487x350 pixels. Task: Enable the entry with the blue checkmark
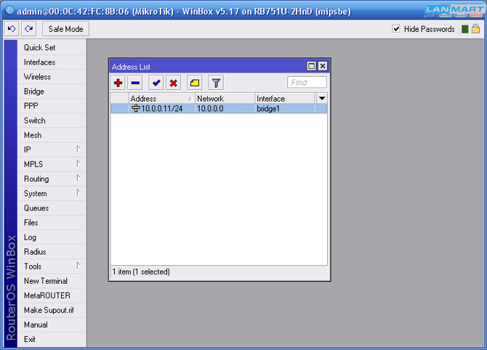click(156, 83)
